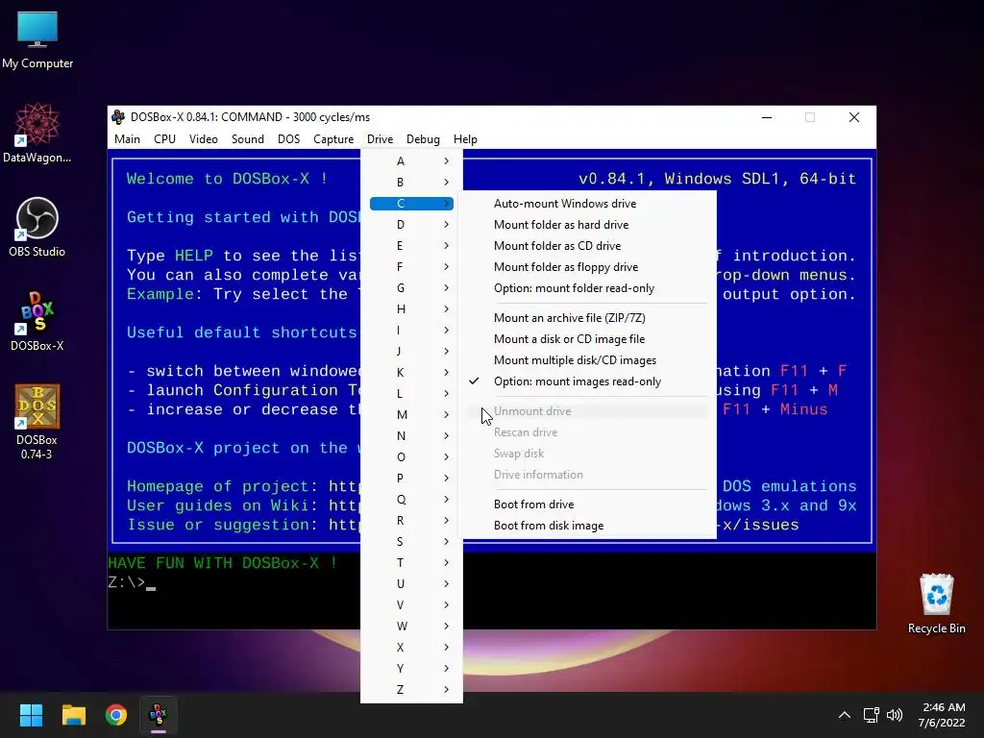Open the Drive menu
984x738 pixels.
pyautogui.click(x=381, y=139)
